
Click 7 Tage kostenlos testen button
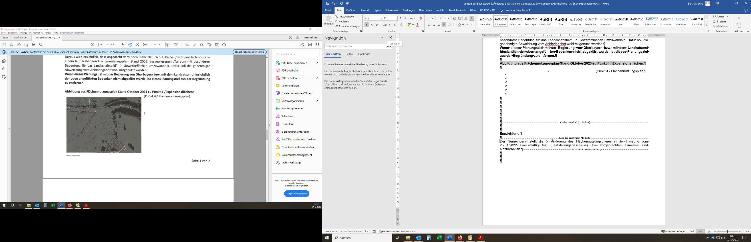point(297,194)
